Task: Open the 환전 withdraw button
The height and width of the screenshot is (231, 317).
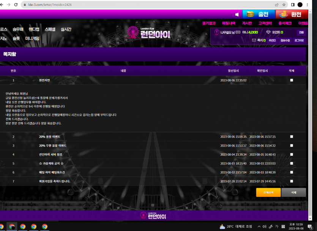Action: click(292, 14)
